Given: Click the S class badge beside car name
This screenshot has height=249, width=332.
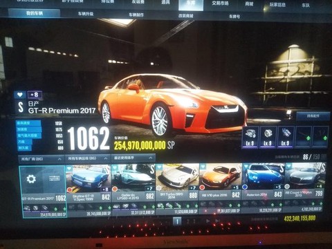Looking at the screenshot, I should tap(21, 107).
